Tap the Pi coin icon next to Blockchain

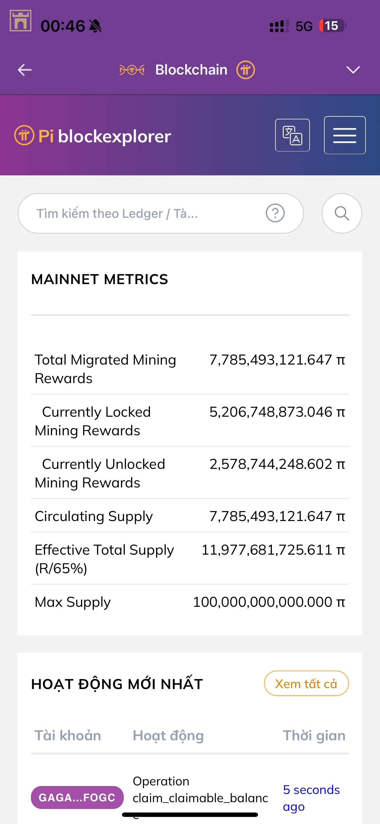click(245, 70)
